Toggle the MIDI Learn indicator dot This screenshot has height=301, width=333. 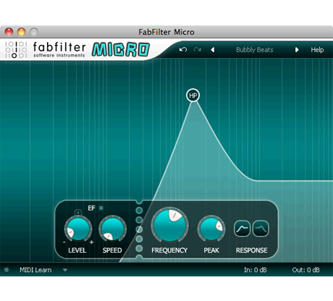click(7, 270)
